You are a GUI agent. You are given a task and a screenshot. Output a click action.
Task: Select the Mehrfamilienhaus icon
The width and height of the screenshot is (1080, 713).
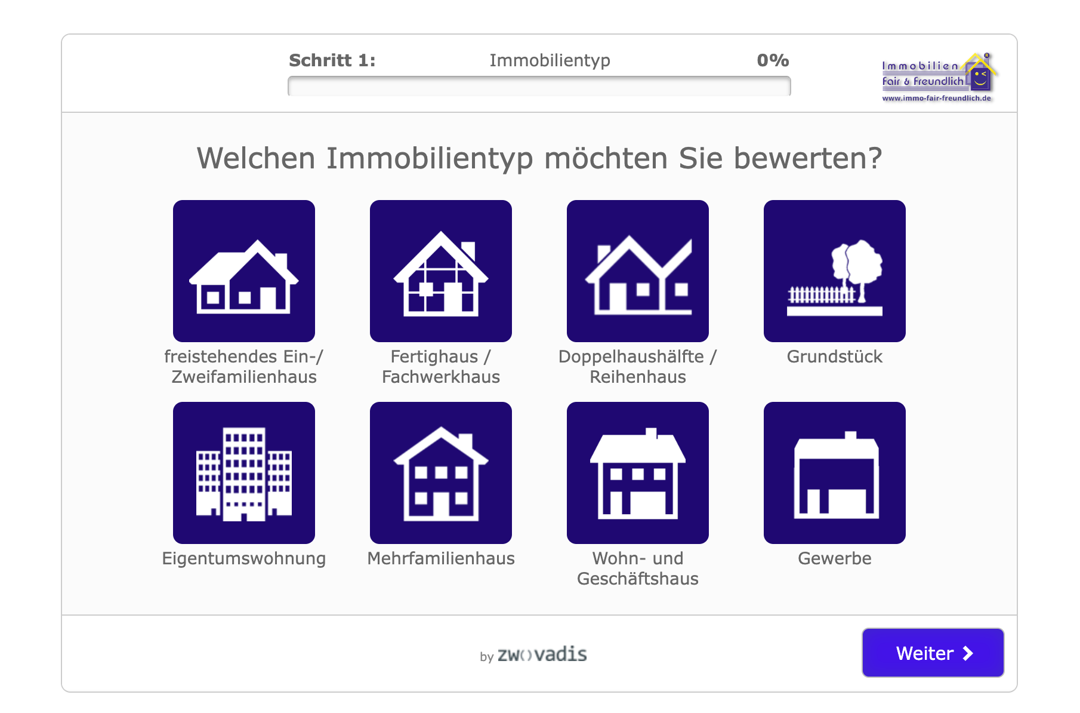(x=441, y=473)
